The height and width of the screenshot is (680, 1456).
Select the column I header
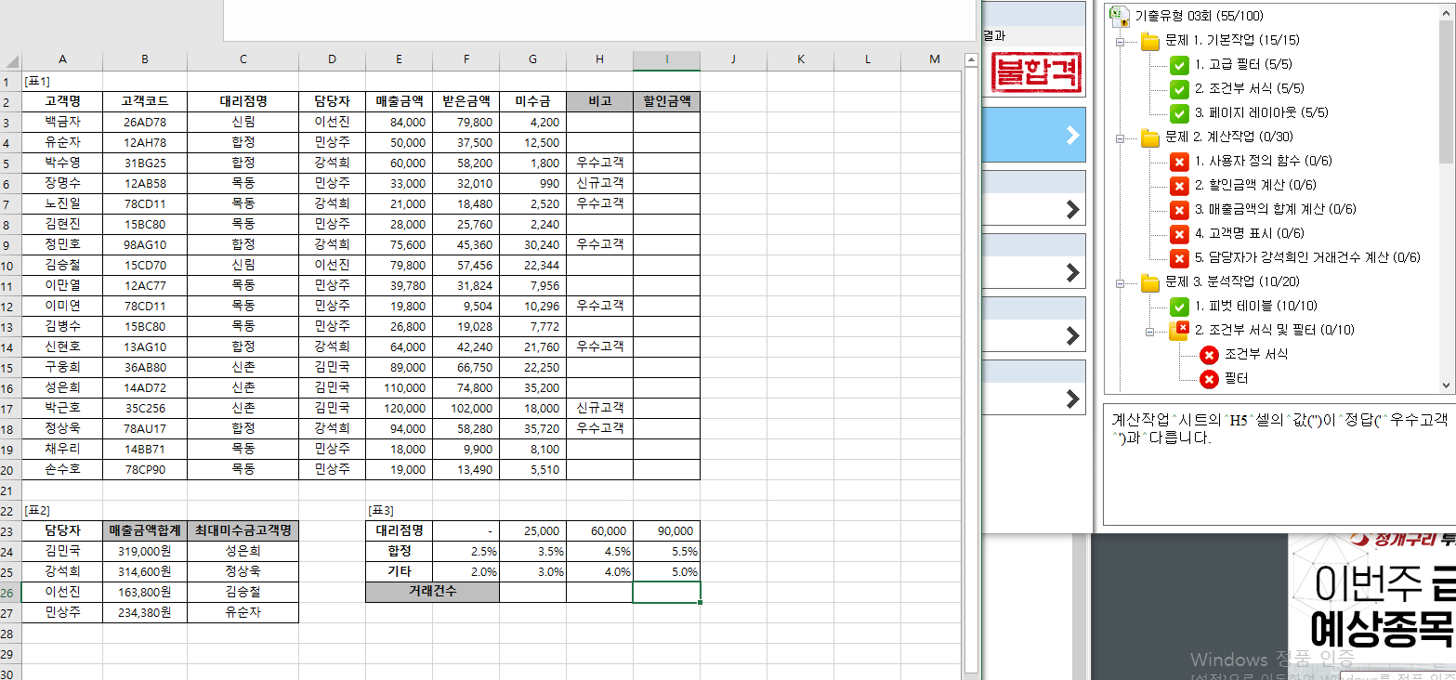click(x=666, y=60)
